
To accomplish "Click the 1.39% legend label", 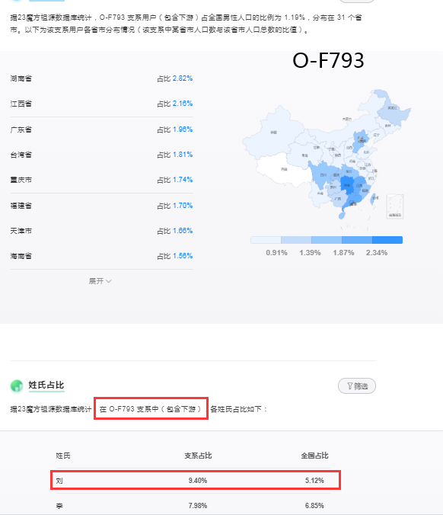I will 310,253.
